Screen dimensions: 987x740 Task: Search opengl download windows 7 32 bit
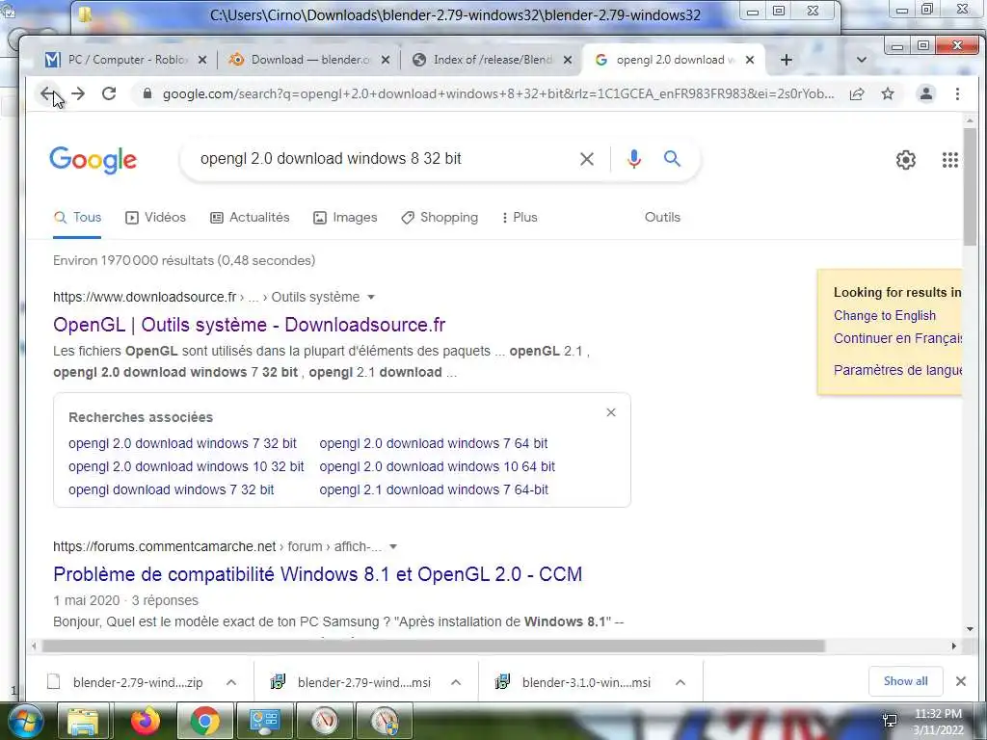pos(171,489)
